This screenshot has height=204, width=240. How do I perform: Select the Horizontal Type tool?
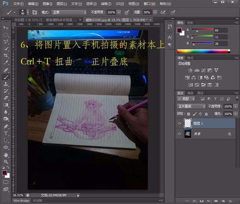(6, 133)
